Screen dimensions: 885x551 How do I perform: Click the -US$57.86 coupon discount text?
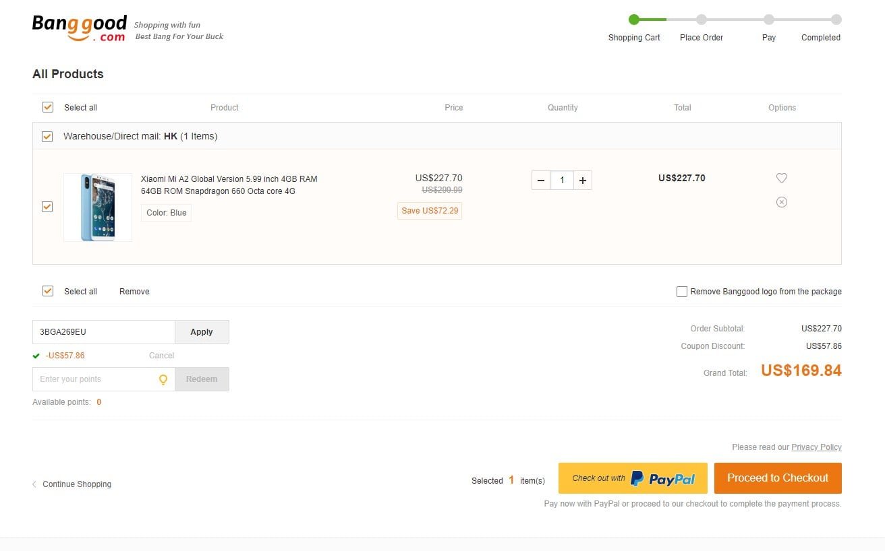pos(65,356)
